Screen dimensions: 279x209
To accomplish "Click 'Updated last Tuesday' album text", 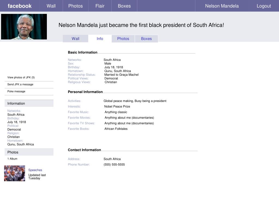I will tap(37, 177).
